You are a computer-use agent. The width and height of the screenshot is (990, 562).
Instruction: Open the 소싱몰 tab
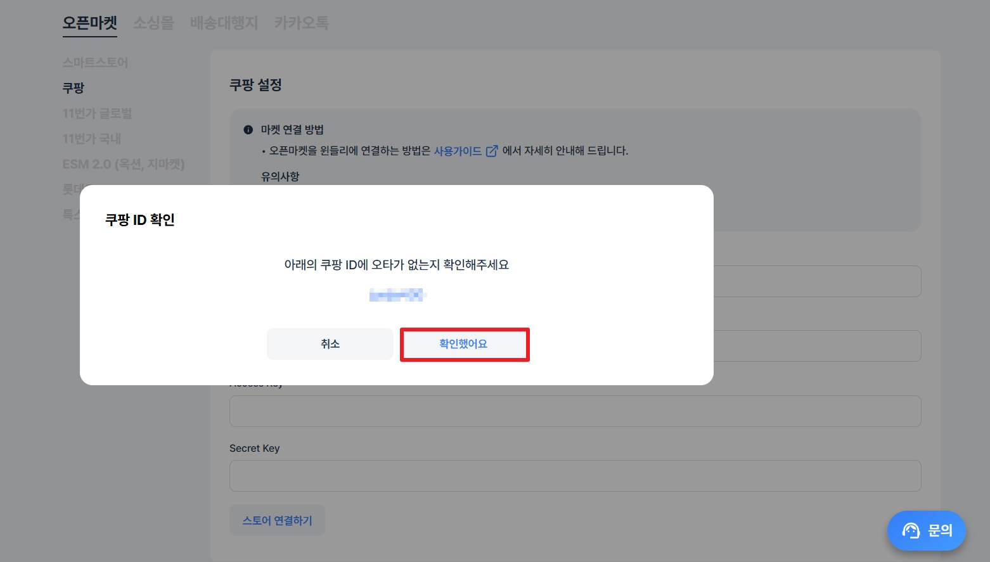pos(153,23)
